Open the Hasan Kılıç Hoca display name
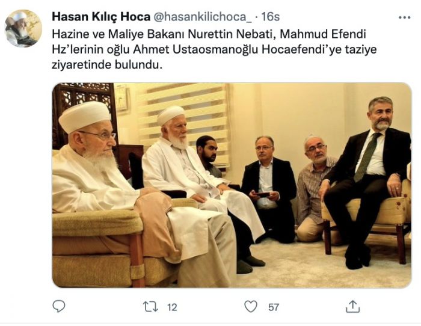The height and width of the screenshot is (326, 421). [101, 17]
